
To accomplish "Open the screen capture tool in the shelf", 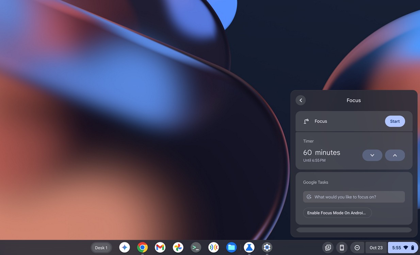I will pyautogui.click(x=328, y=248).
